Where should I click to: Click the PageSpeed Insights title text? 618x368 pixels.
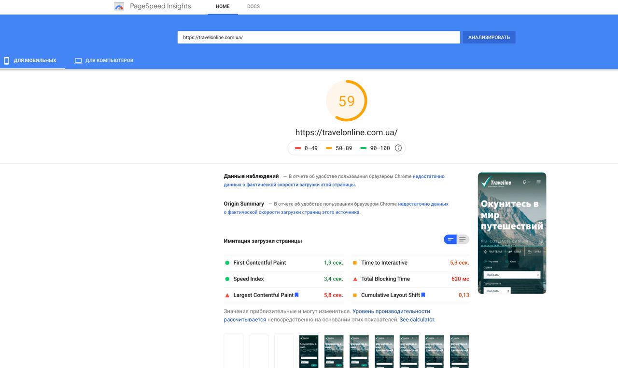160,6
